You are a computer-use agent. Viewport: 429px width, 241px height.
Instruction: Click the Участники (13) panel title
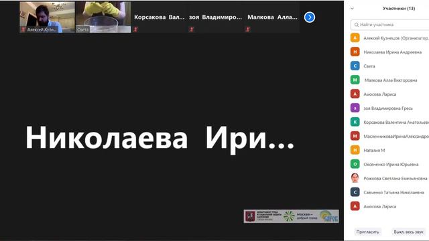click(x=399, y=9)
